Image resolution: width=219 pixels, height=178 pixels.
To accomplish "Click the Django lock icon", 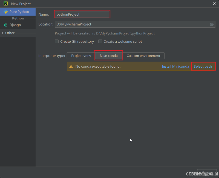I will [x=5, y=25].
